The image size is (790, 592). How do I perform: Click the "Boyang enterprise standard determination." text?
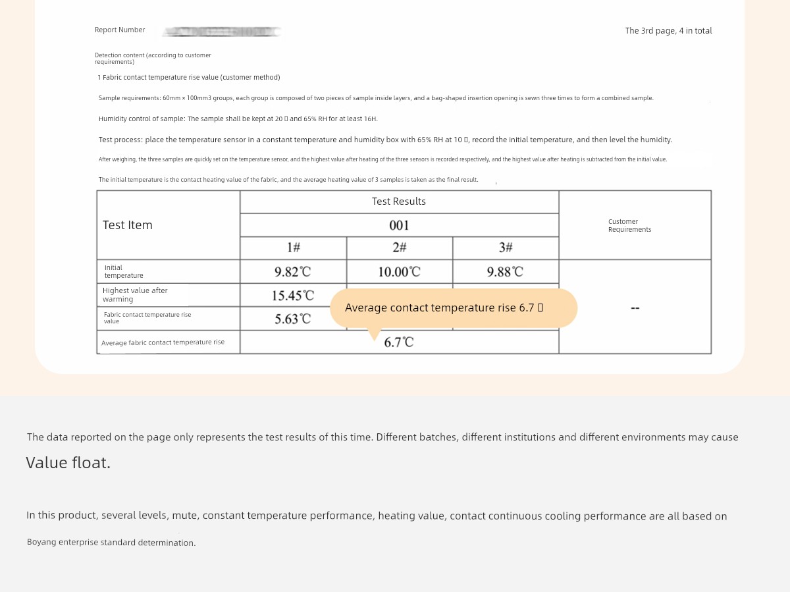[111, 543]
